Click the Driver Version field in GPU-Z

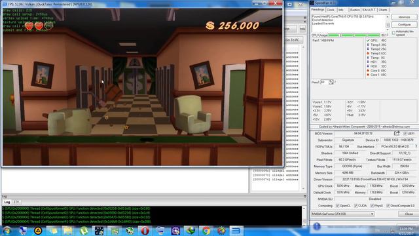[x=374, y=179]
